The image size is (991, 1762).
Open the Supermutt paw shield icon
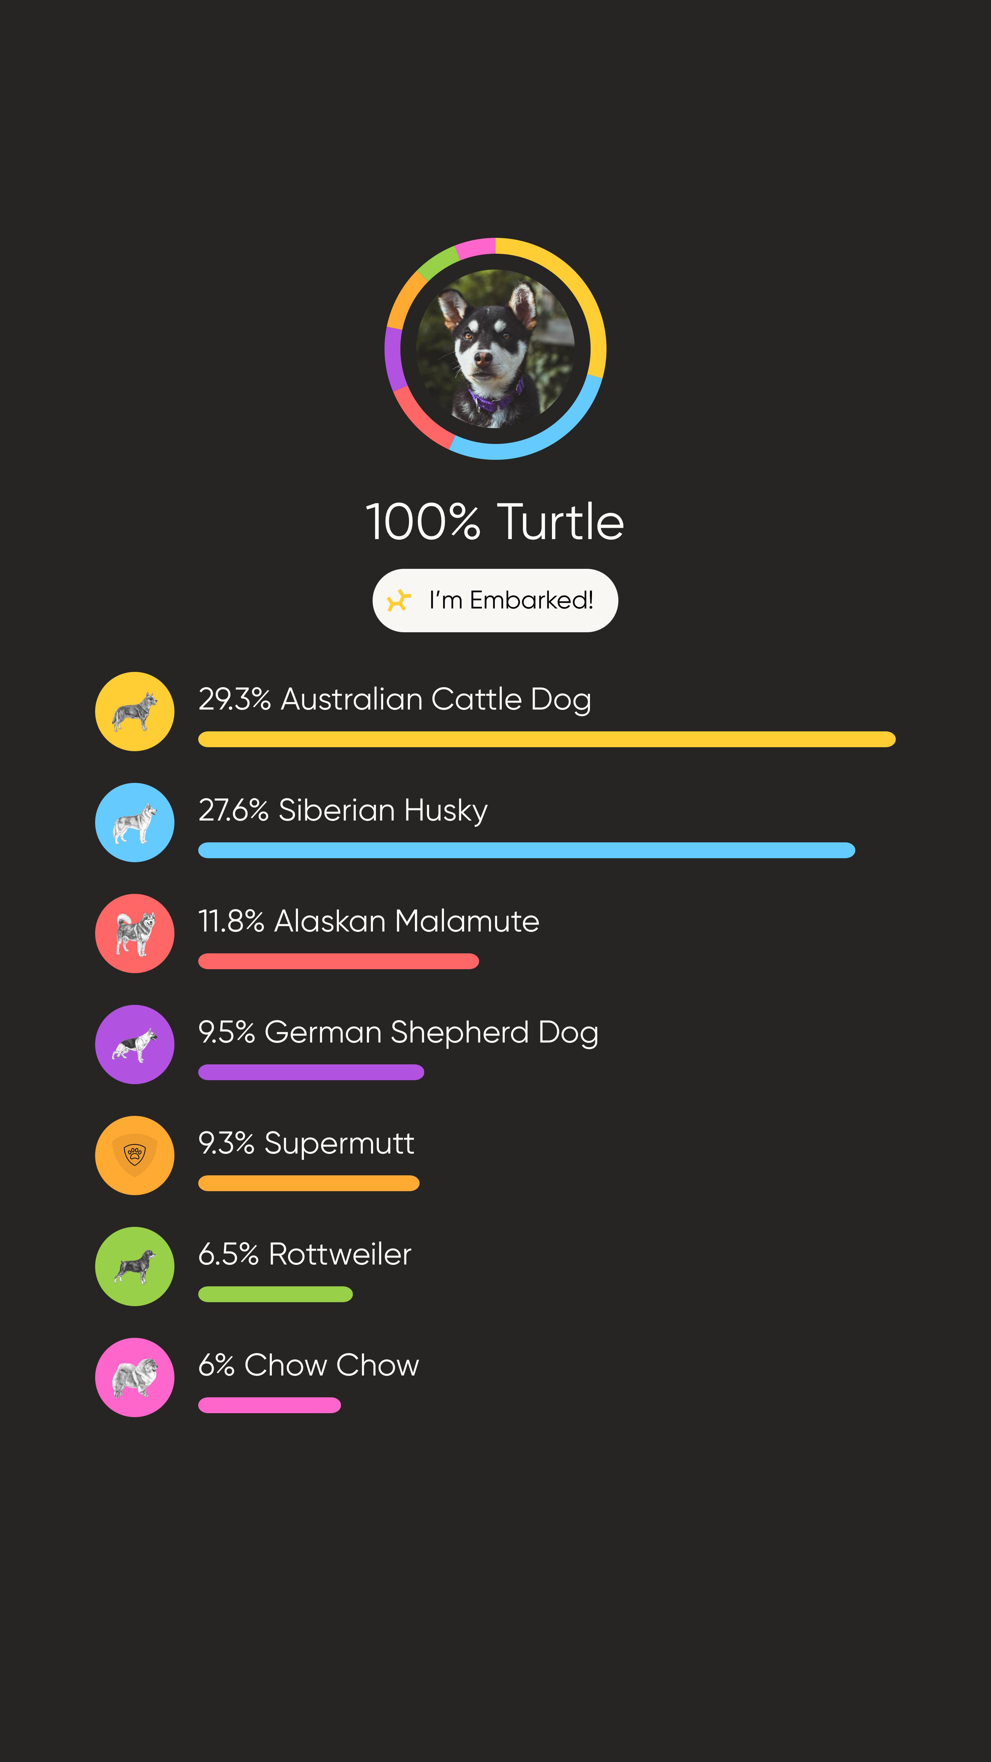[x=135, y=1155]
